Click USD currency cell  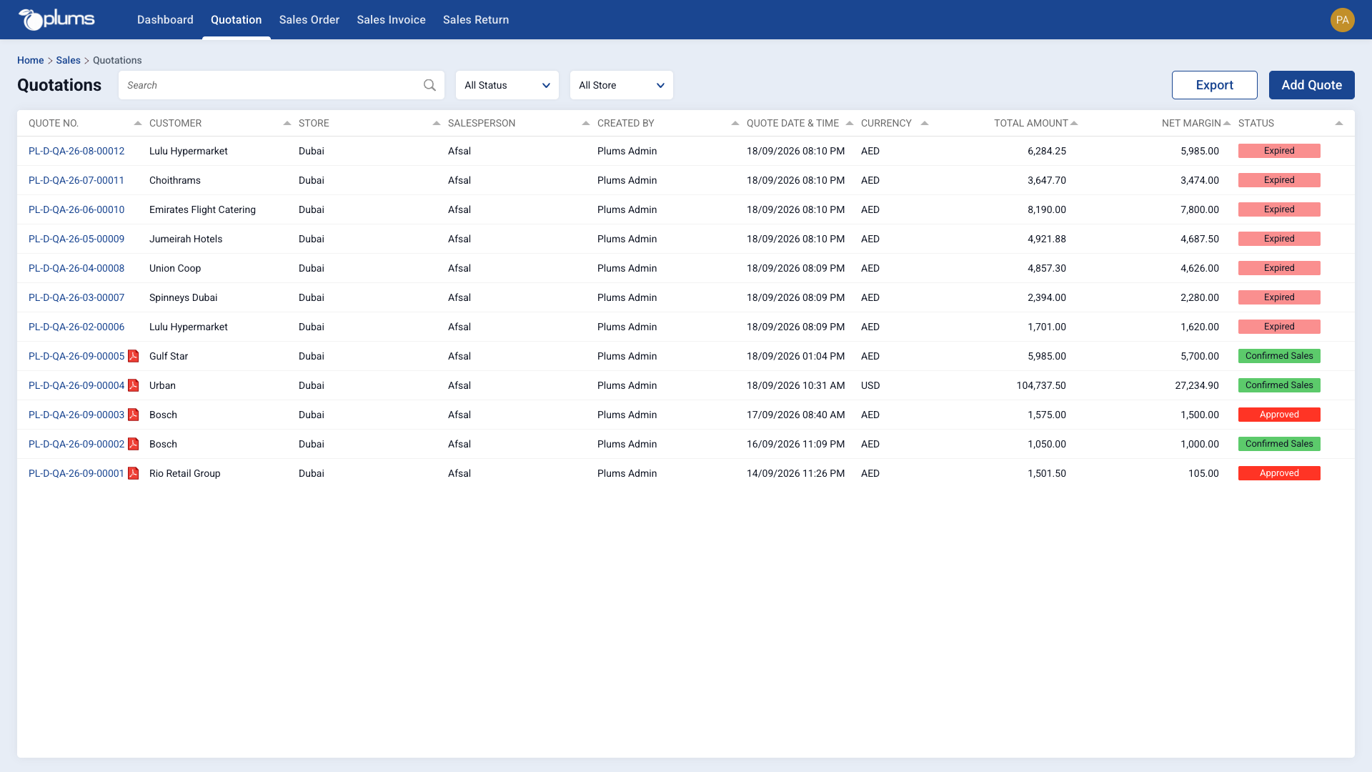click(x=870, y=385)
